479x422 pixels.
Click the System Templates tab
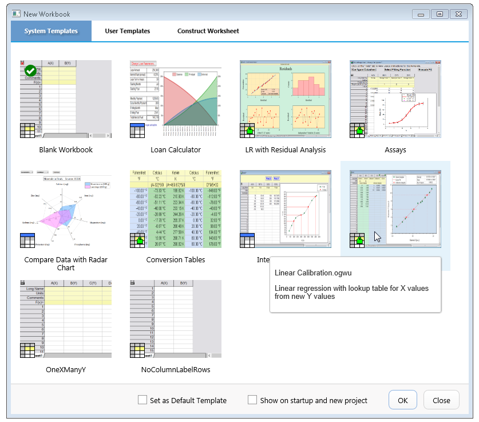pyautogui.click(x=51, y=31)
